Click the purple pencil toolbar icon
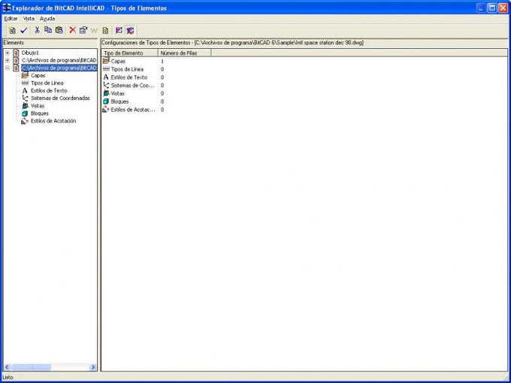Screen dimensions: 511x383 tap(119, 31)
